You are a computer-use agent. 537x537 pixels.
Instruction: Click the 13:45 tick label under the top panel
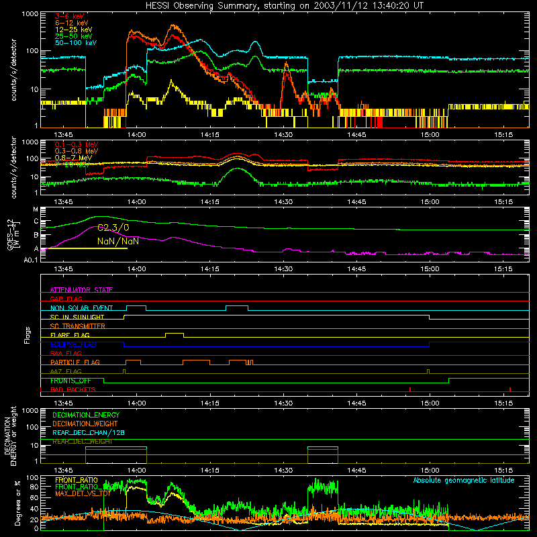pos(63,135)
